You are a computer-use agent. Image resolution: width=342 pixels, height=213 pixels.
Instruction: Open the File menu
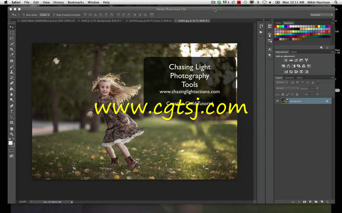click(x=27, y=2)
